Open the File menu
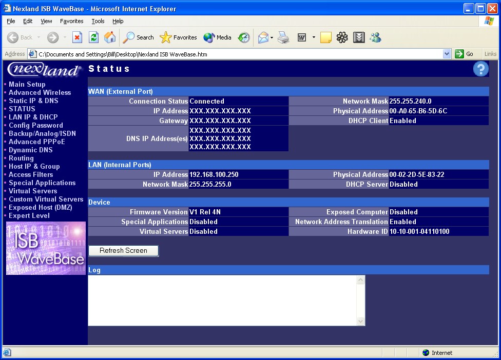The image size is (501, 360). [x=11, y=21]
